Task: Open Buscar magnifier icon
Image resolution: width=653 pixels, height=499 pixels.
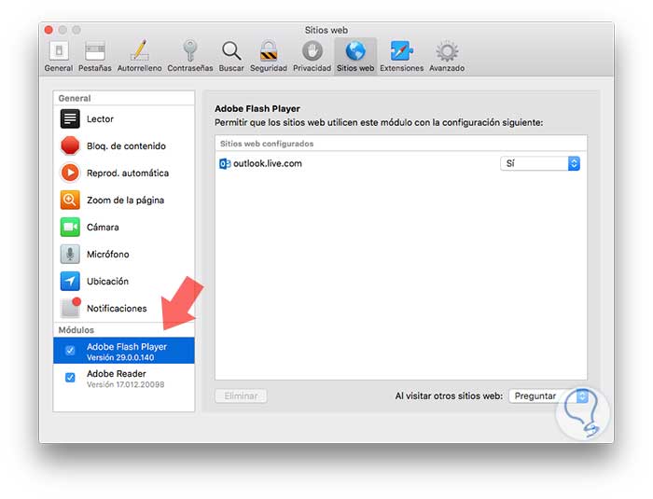Action: [231, 51]
